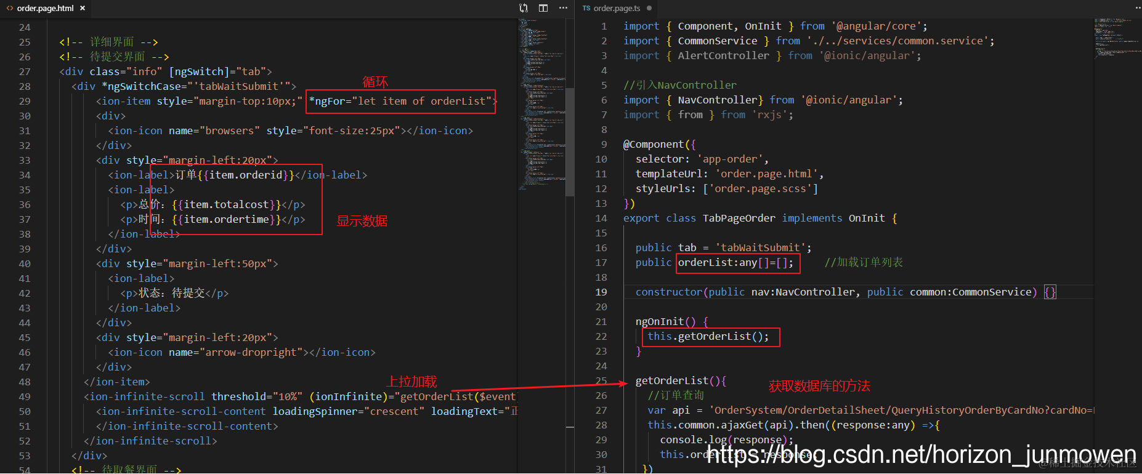Place cursor on [ngSwitch]="tab" attribute
Screen dimensions: 1142x474
click(x=217, y=71)
